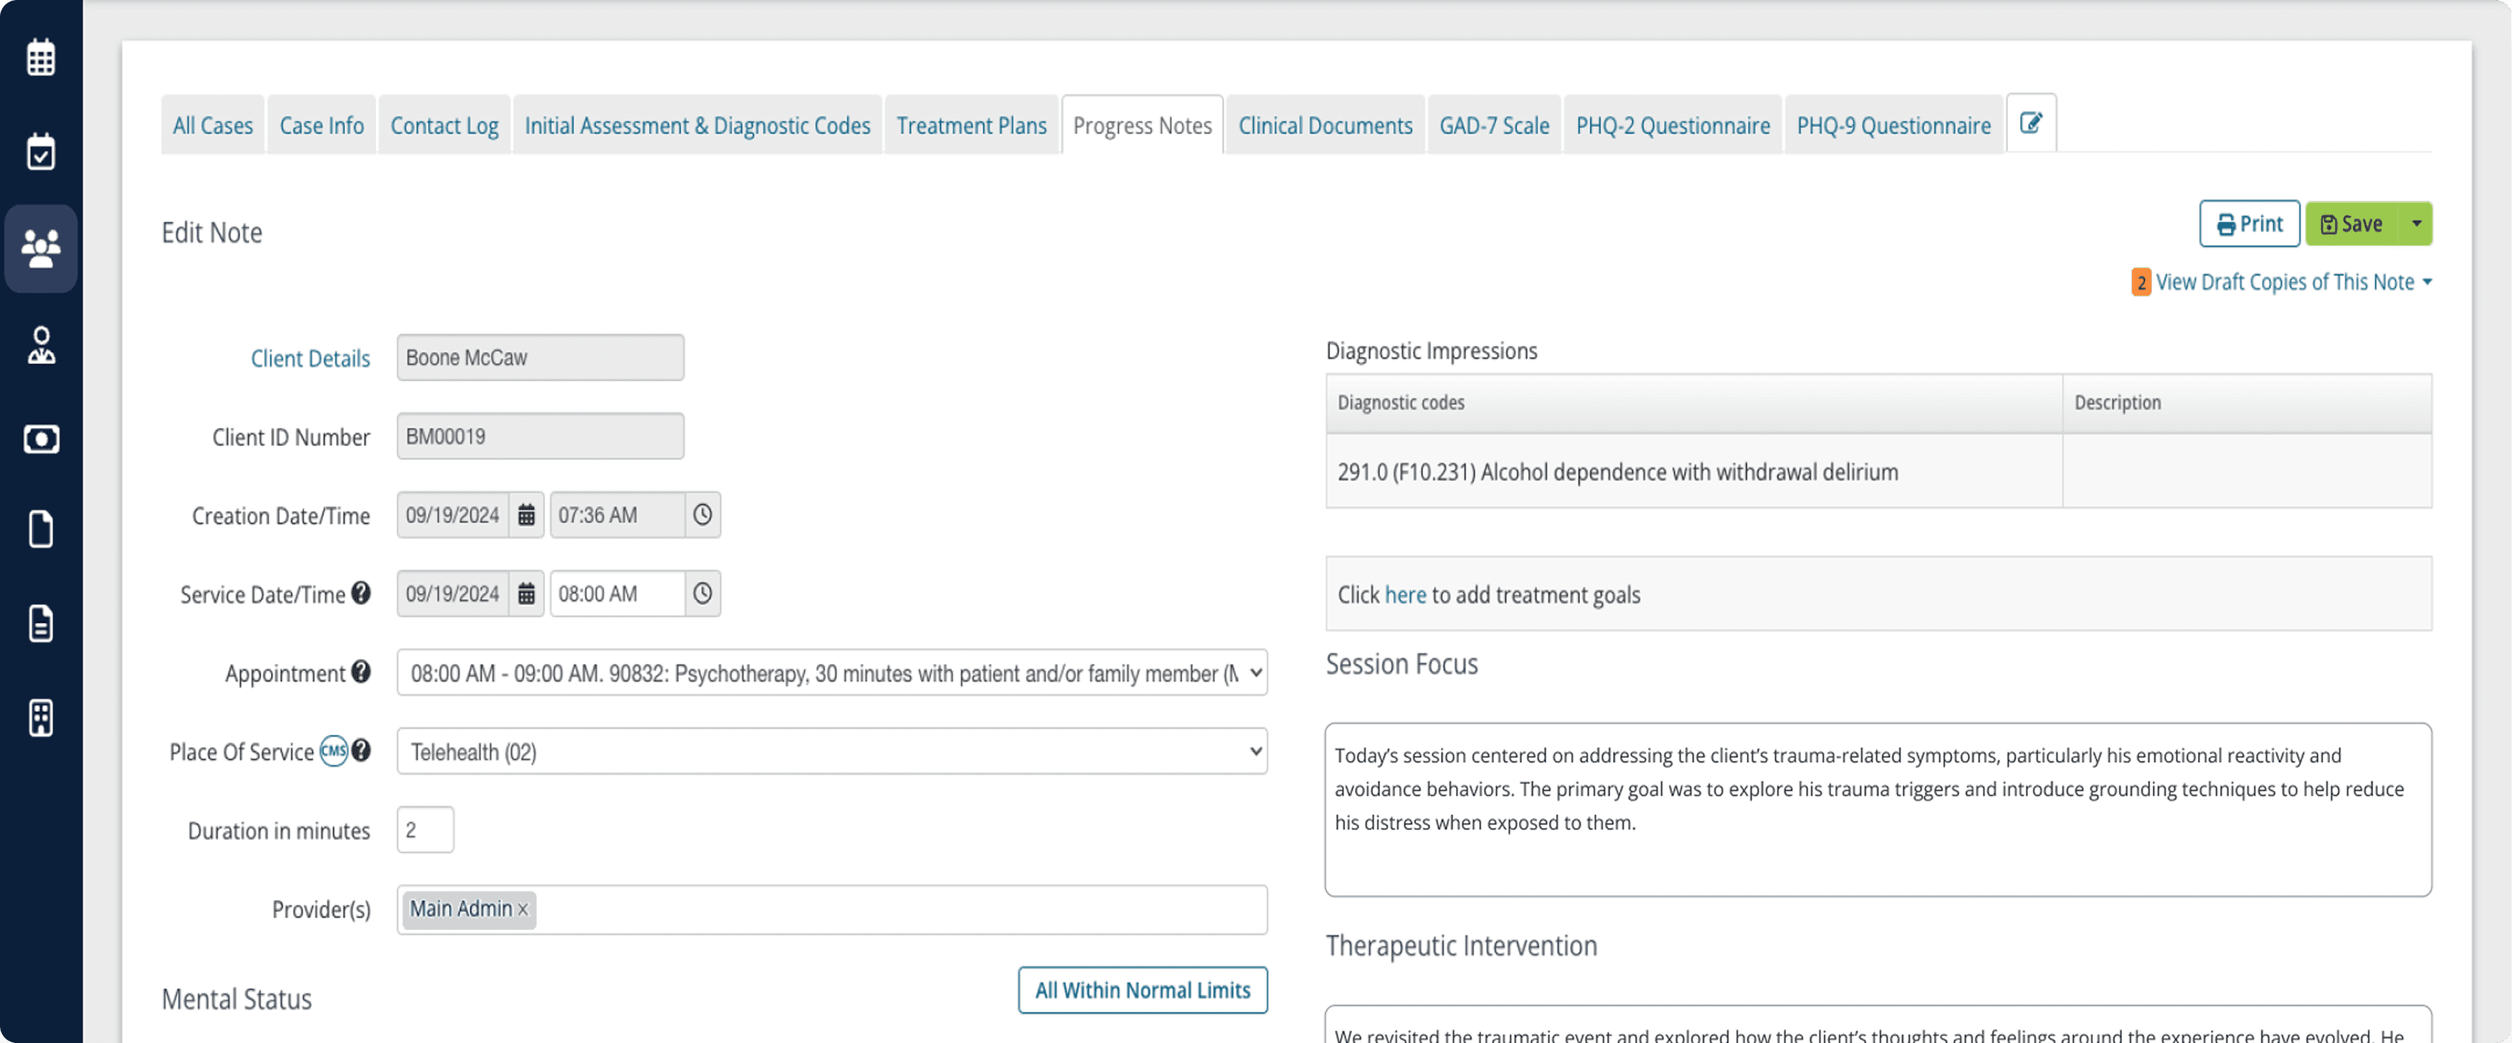The width and height of the screenshot is (2512, 1043).
Task: Open the staff member icon in sidebar
Action: [40, 344]
